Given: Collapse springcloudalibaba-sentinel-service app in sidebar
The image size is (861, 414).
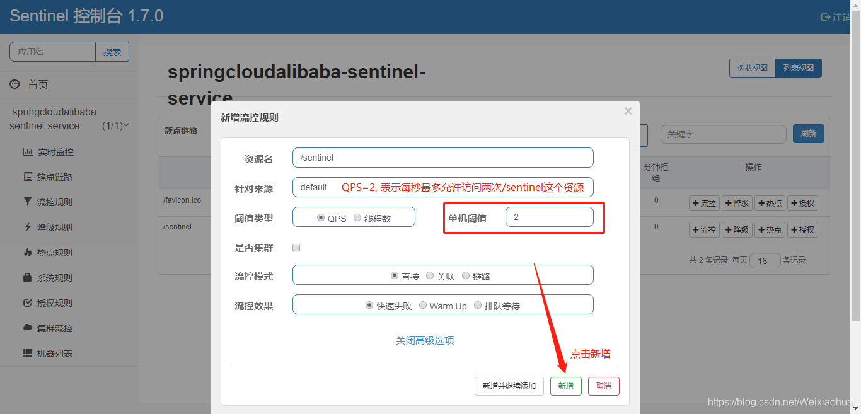Looking at the screenshot, I should (x=69, y=119).
